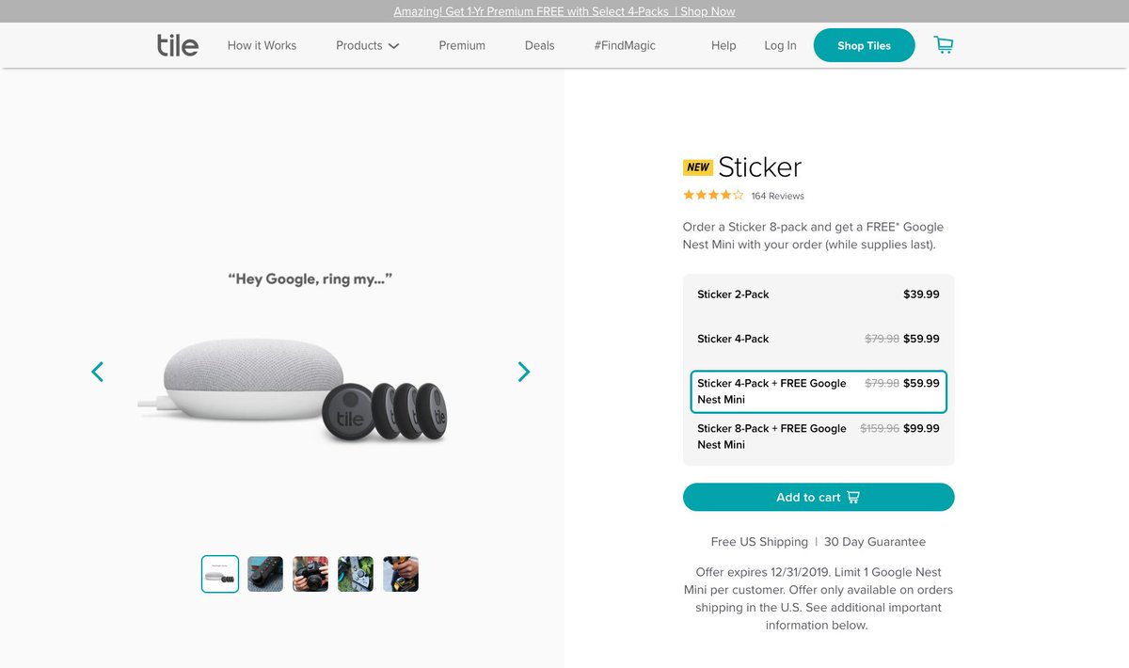Open the 164 Reviews link
This screenshot has height=668, width=1129.
click(x=777, y=196)
